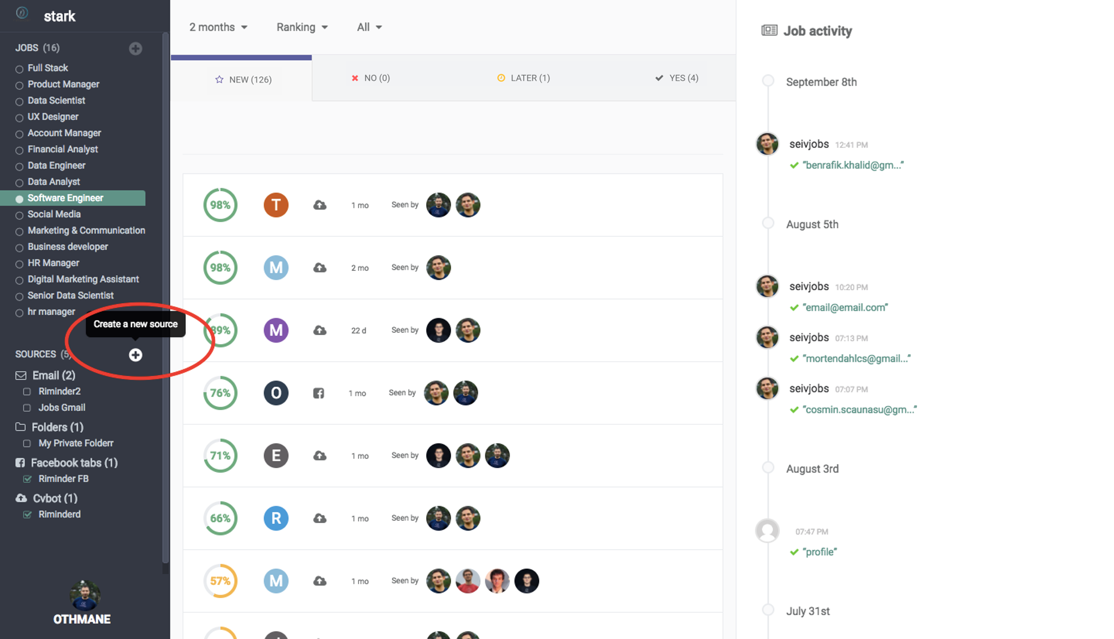Click the plus icon to create a new source
Image resolution: width=1114 pixels, height=639 pixels.
135,355
